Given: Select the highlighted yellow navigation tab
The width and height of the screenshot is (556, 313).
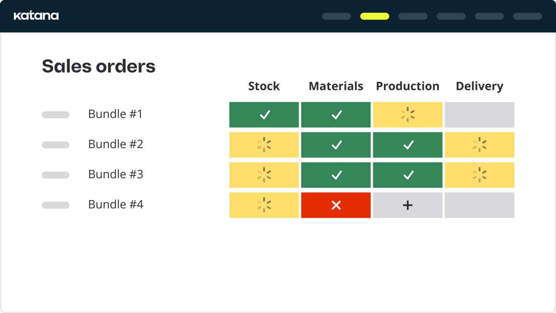Looking at the screenshot, I should pos(375,16).
